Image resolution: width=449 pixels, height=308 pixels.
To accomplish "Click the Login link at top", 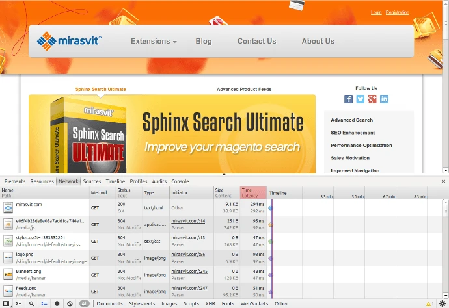I will click(x=376, y=12).
